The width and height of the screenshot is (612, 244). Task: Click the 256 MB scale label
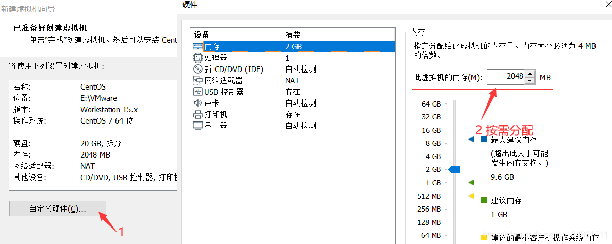coord(429,210)
